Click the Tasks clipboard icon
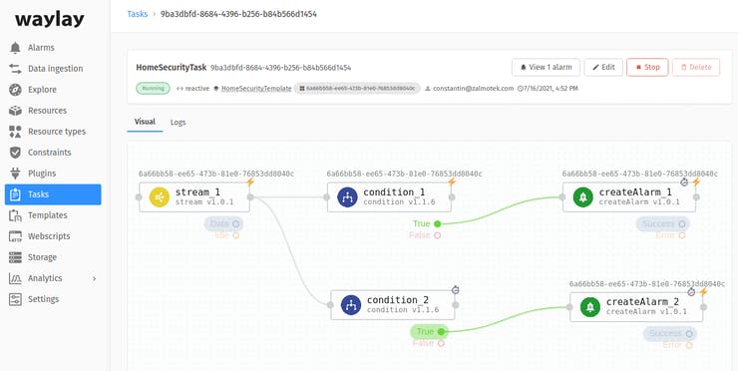The height and width of the screenshot is (371, 738). click(15, 194)
